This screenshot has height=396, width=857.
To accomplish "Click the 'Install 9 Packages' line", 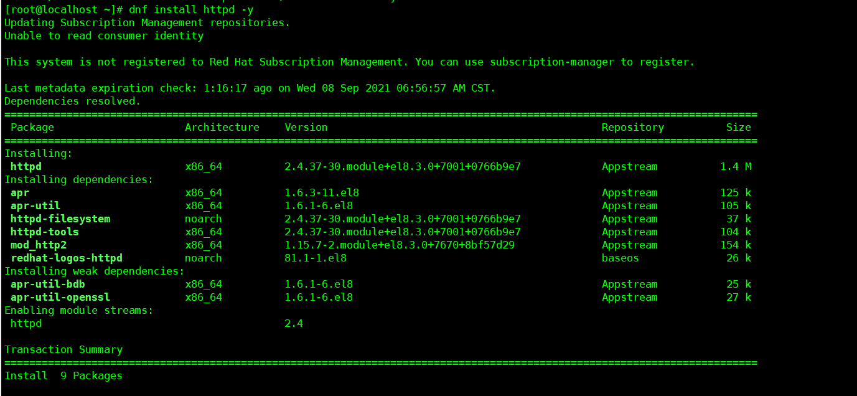I will (x=63, y=376).
